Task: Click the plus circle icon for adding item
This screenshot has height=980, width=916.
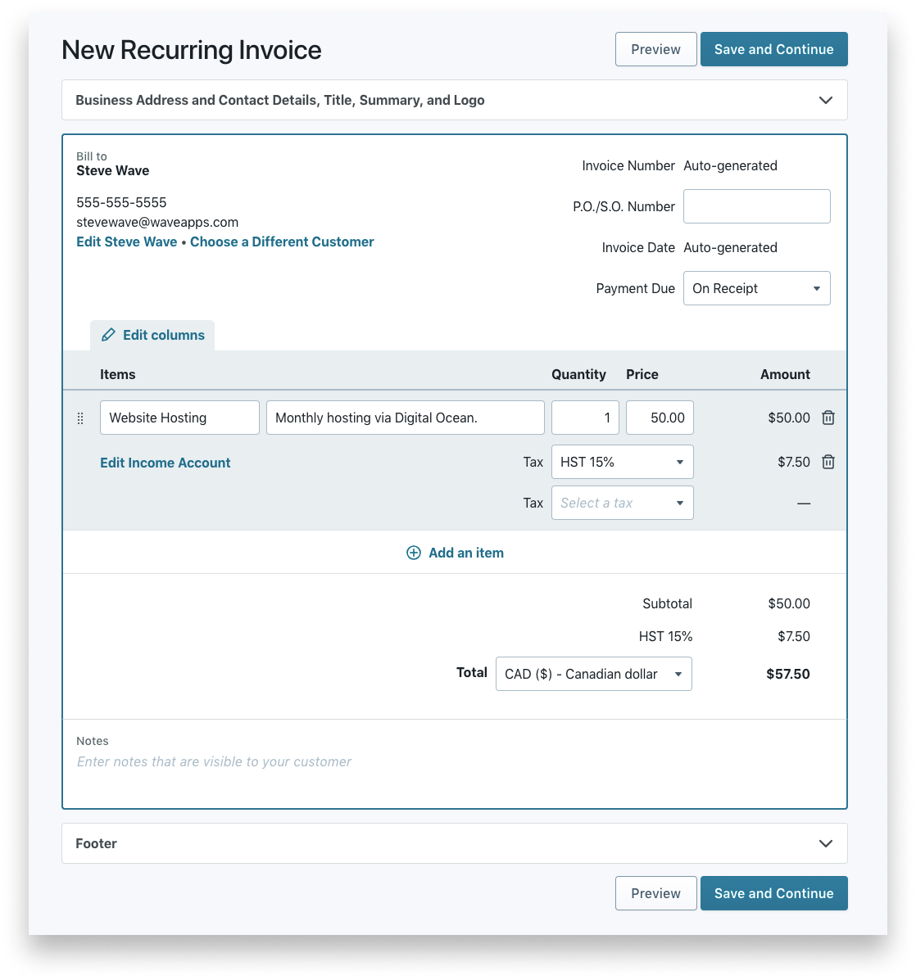Action: click(x=413, y=553)
